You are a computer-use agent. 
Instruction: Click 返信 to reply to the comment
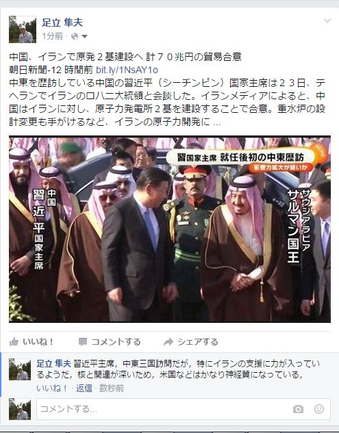pos(84,388)
